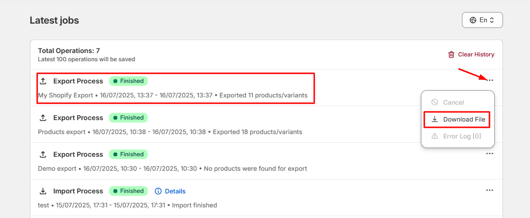Select Download File from menu
This screenshot has height=218, width=530.
[458, 119]
